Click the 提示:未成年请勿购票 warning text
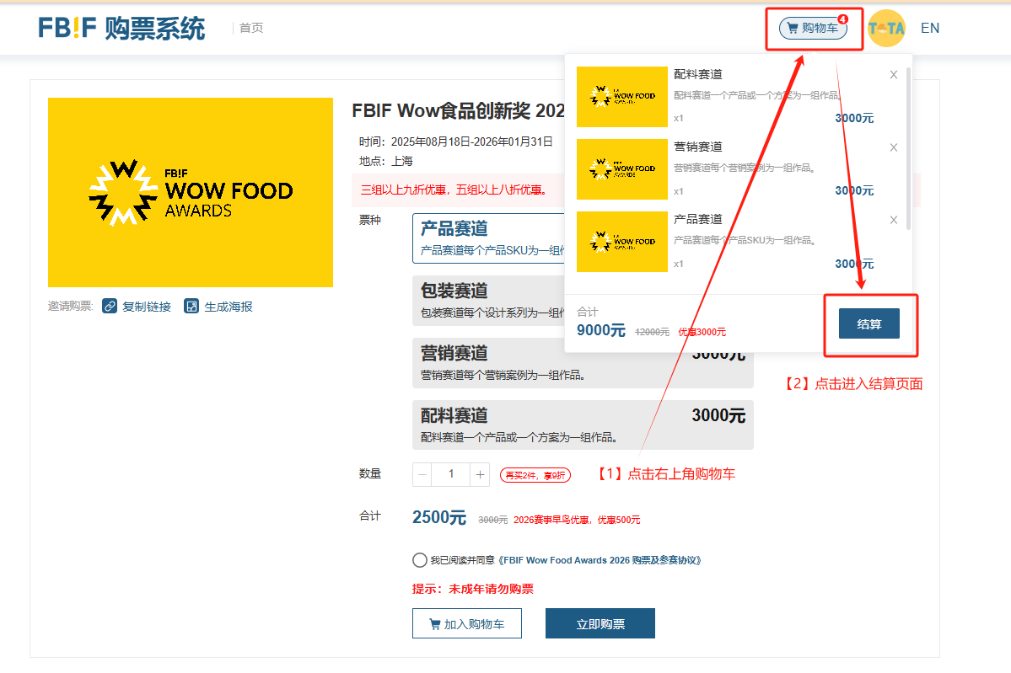 [473, 589]
